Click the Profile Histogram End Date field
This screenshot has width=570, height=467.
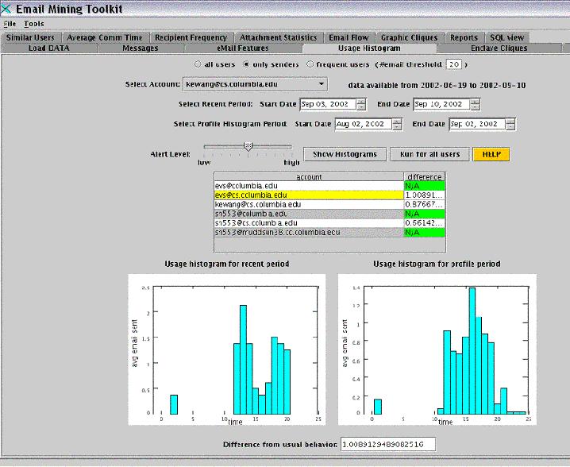[477, 124]
